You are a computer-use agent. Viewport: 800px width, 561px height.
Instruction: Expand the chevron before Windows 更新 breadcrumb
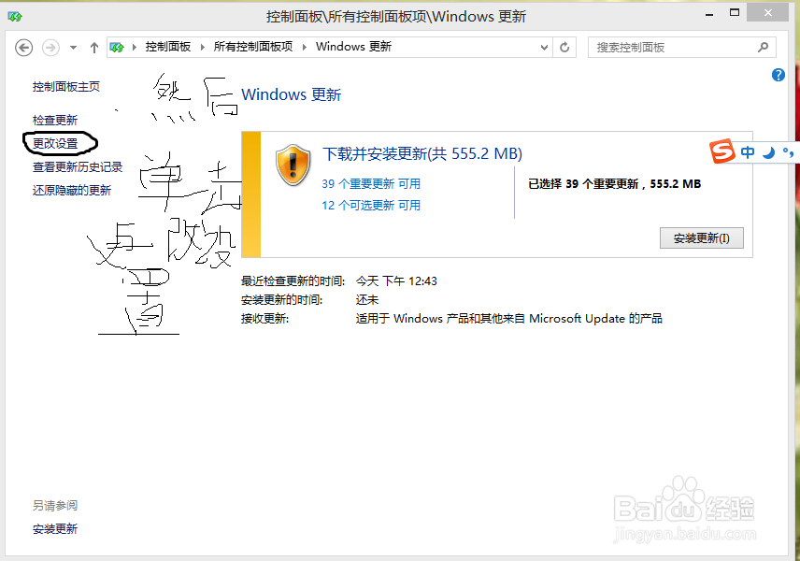coord(305,47)
